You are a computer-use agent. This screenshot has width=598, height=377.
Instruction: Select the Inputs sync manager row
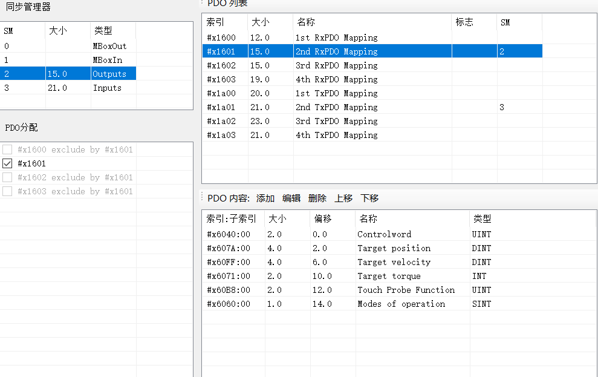(x=107, y=88)
